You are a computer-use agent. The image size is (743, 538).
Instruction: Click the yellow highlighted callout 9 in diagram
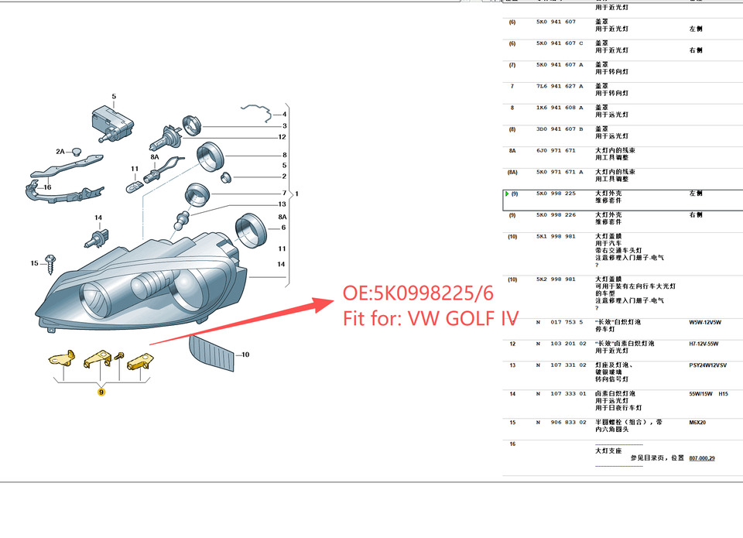coord(101,392)
